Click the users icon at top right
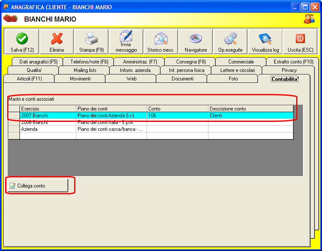 (x=309, y=19)
